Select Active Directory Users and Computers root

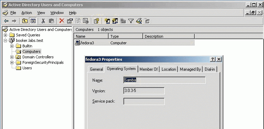(x=40, y=30)
